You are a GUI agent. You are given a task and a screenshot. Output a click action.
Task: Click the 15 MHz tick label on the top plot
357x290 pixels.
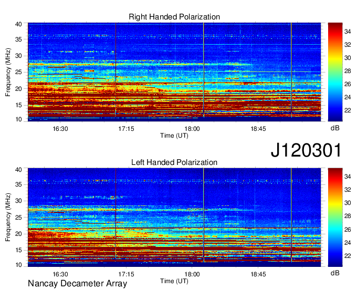coord(18,105)
